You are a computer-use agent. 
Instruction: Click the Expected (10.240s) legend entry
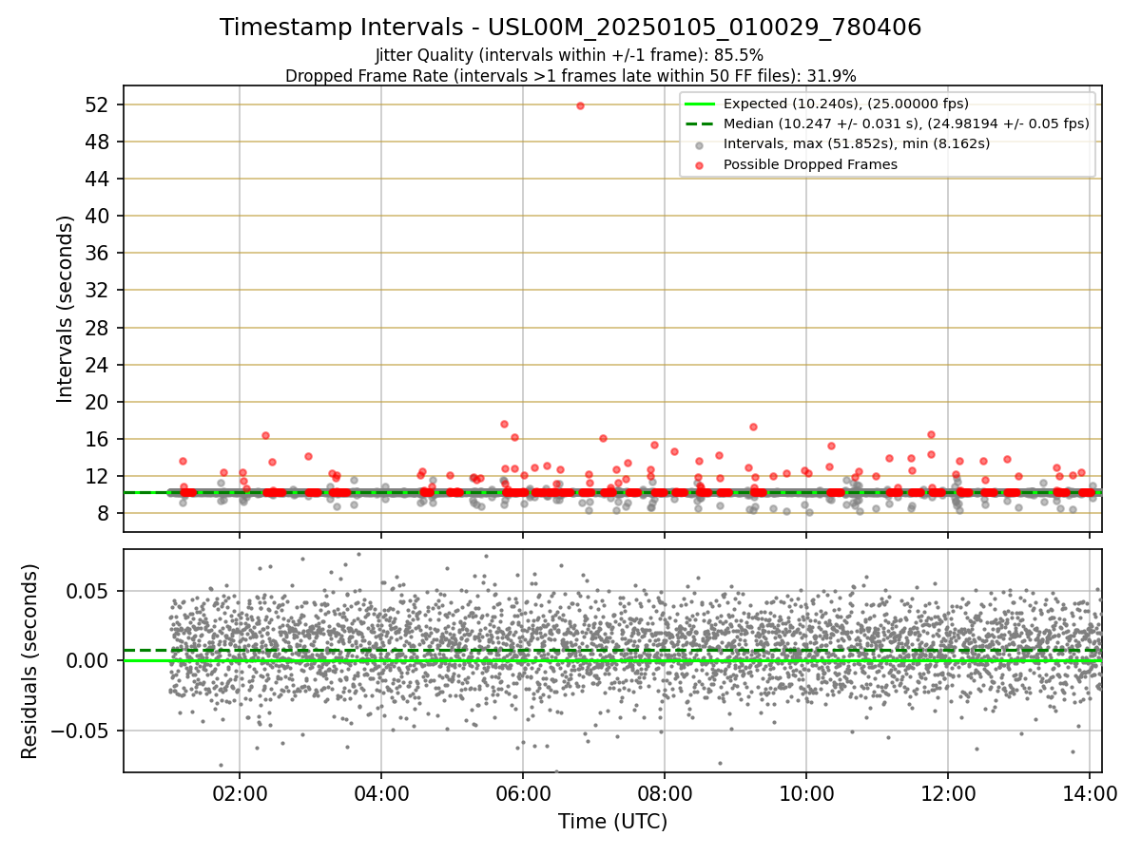pyautogui.click(x=846, y=104)
